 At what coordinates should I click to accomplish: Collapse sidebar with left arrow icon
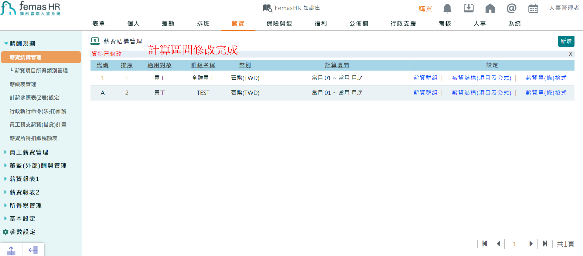[x=33, y=250]
